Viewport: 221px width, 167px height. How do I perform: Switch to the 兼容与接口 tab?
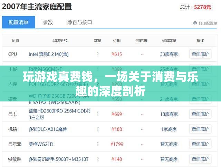(x=80, y=22)
